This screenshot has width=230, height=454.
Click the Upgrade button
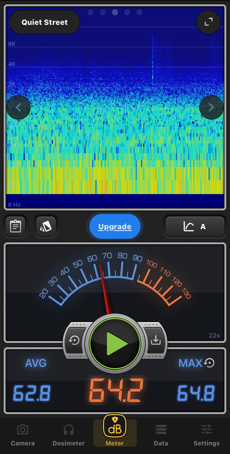pos(115,227)
